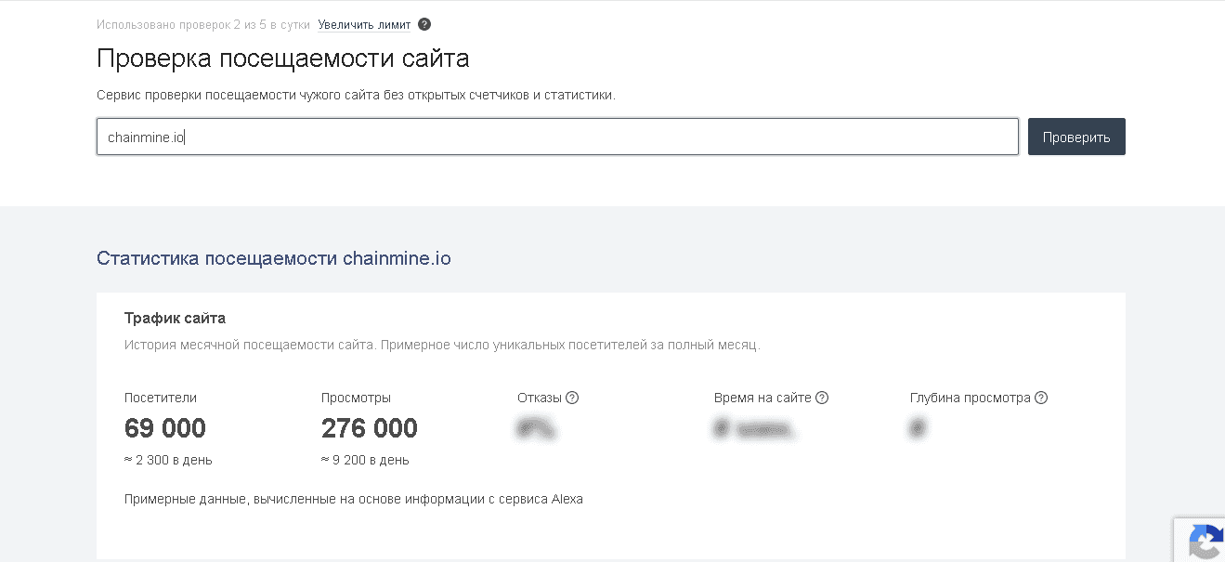
Task: Click the "Трафик сайта" panel title
Action: point(175,317)
